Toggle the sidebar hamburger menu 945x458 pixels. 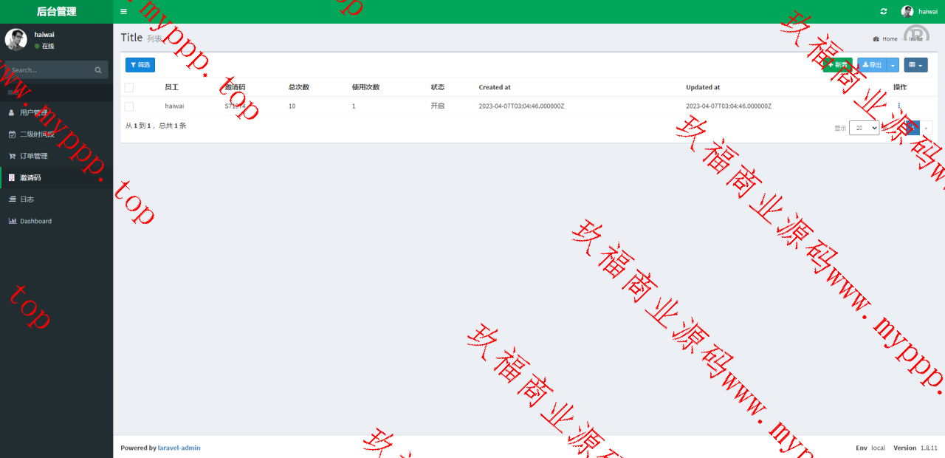(x=123, y=12)
